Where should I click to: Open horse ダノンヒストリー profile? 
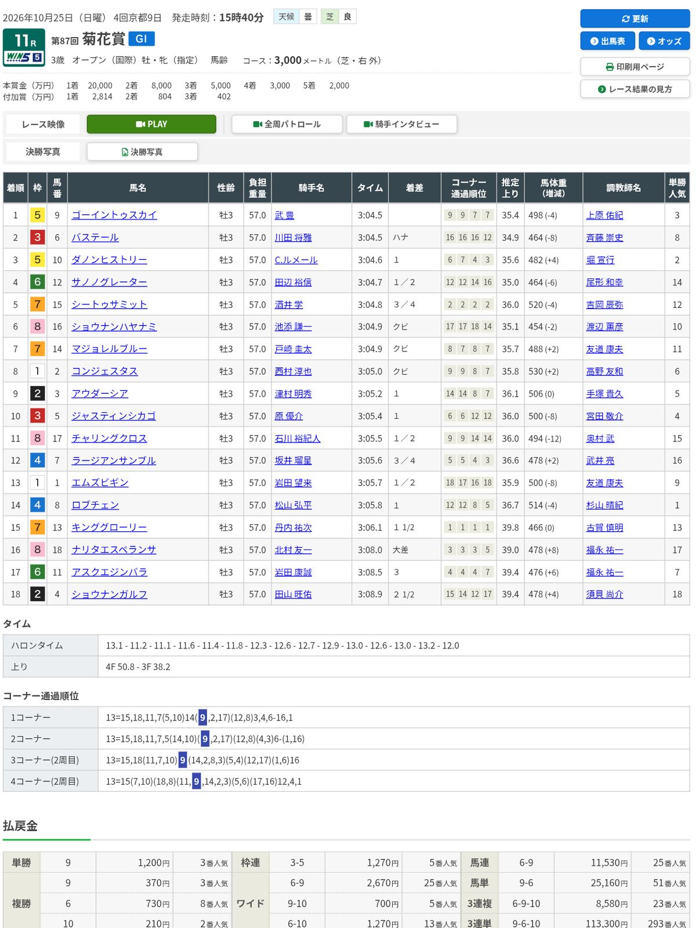[109, 260]
